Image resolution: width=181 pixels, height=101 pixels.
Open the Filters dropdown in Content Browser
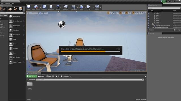(x=32, y=79)
